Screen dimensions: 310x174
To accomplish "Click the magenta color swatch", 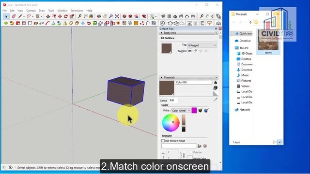I will (194, 111).
